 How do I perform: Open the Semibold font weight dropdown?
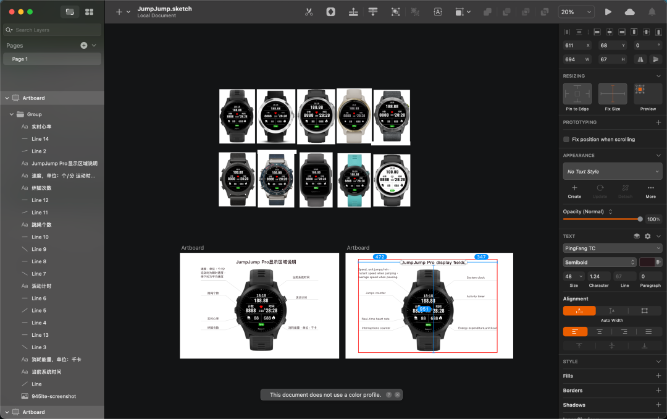[599, 262]
